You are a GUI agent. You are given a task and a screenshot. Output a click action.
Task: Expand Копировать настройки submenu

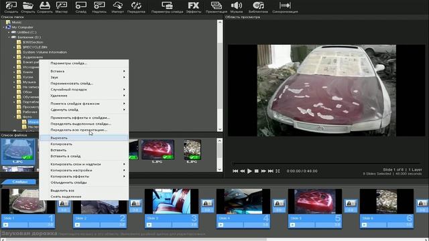(84, 170)
